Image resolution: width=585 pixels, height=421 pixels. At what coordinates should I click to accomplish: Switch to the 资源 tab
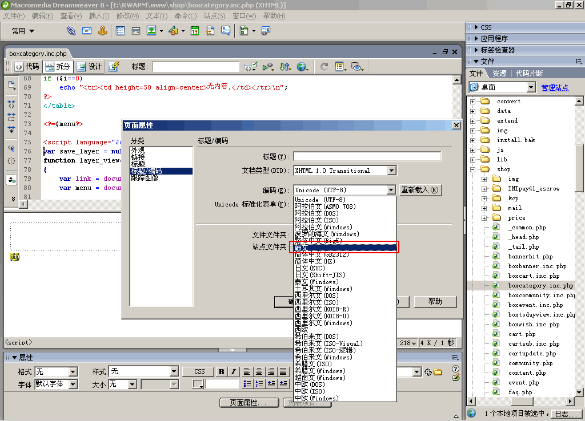499,74
